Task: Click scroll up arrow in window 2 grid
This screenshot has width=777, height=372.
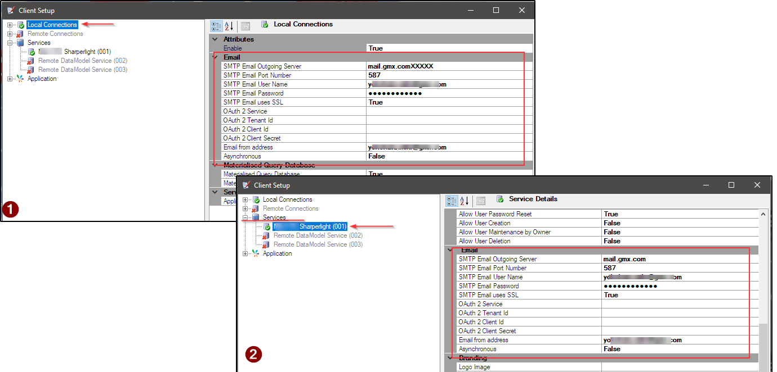Action: click(x=763, y=214)
